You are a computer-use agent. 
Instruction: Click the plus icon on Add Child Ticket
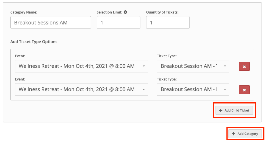coord(221,111)
